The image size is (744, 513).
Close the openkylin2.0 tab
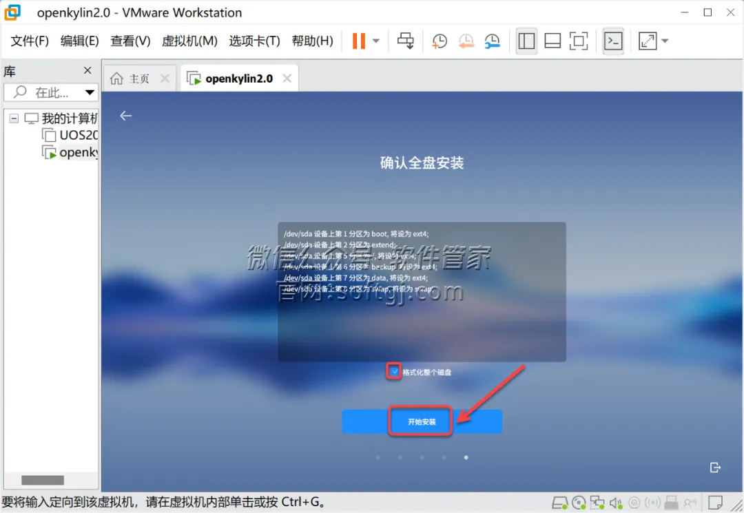pos(287,78)
